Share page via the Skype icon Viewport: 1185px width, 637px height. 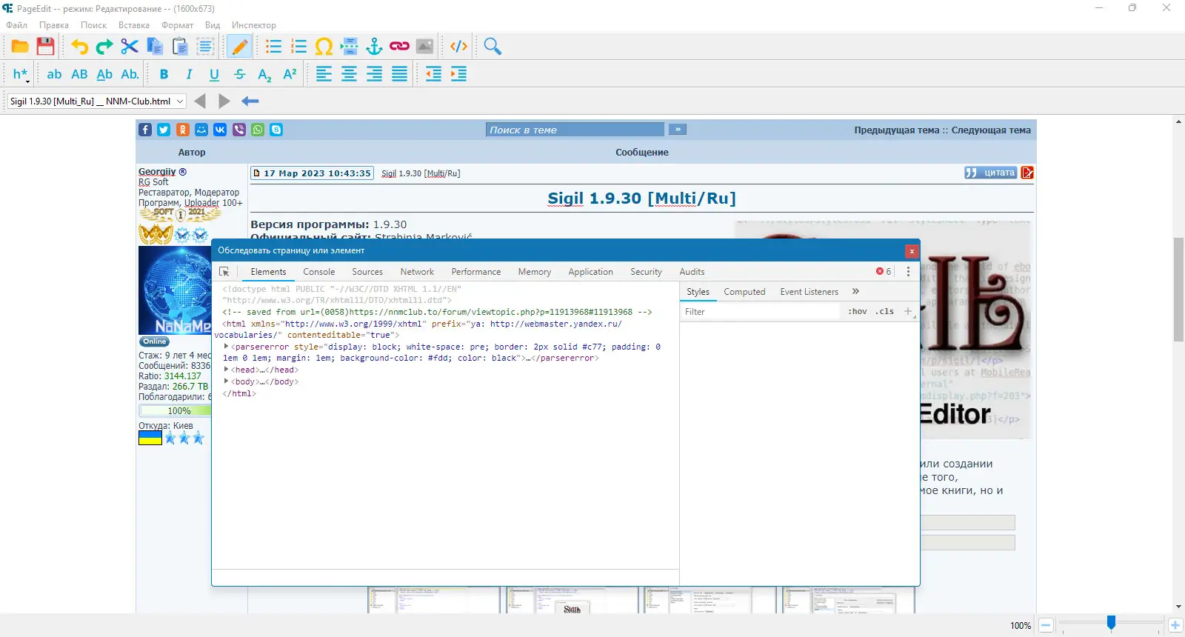[x=276, y=130]
